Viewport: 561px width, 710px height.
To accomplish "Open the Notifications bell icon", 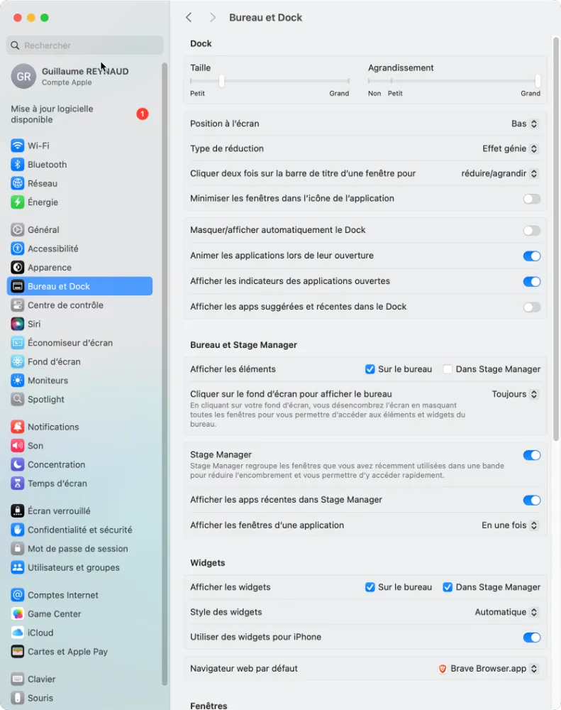I will pyautogui.click(x=17, y=427).
